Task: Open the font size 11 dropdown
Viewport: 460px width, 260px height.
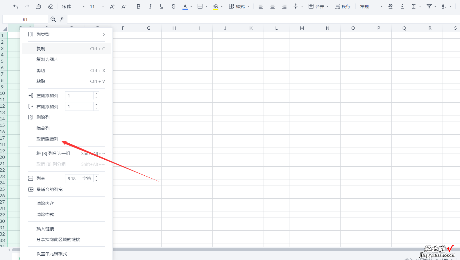Action: click(97, 6)
